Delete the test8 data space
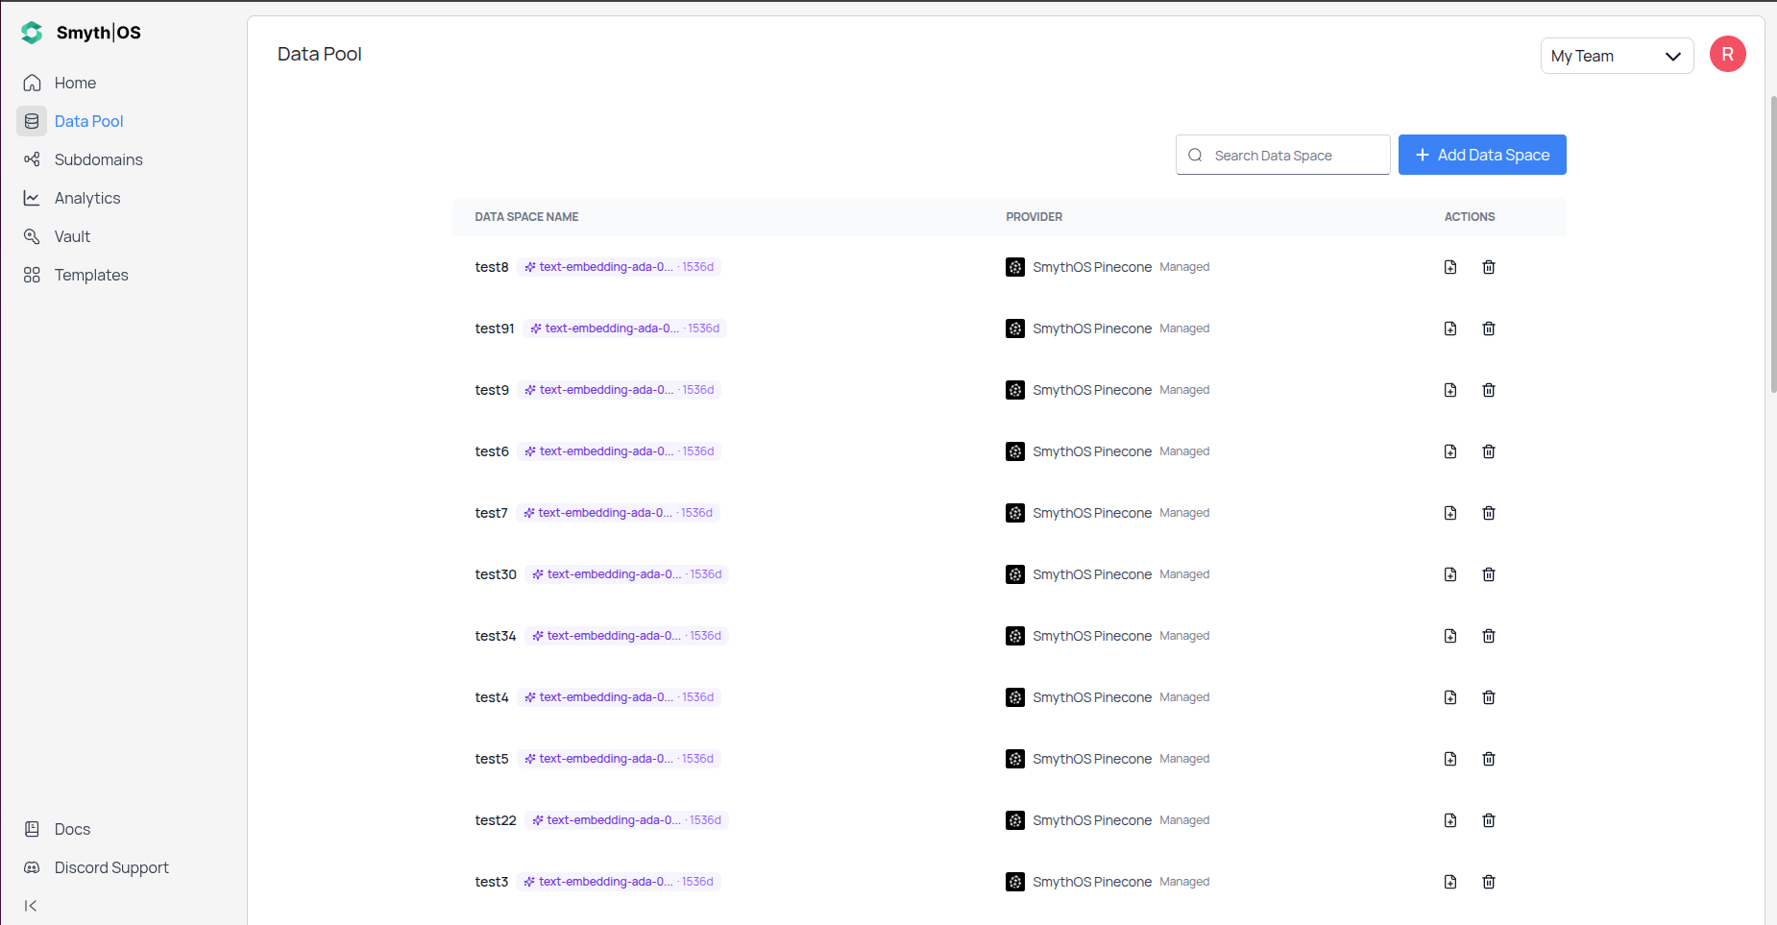 coord(1488,267)
